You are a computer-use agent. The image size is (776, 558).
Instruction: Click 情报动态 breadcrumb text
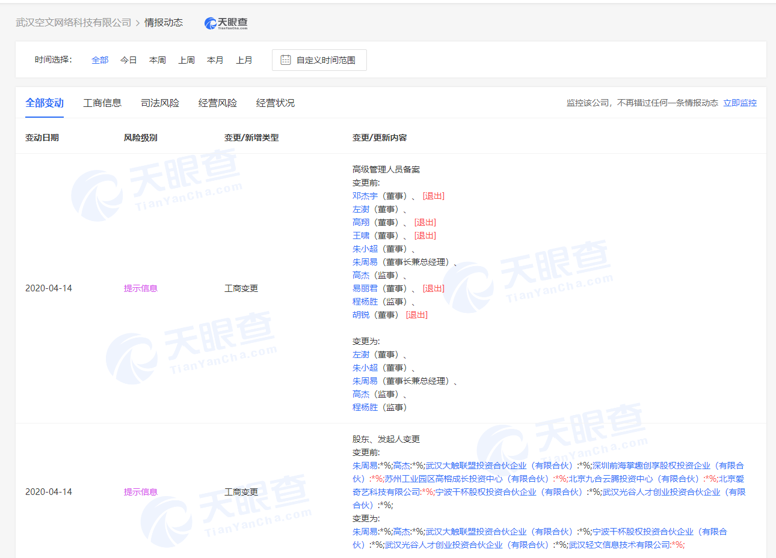coord(164,22)
